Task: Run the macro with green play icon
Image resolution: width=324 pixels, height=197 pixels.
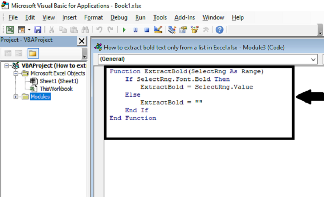Action: [x=124, y=30]
